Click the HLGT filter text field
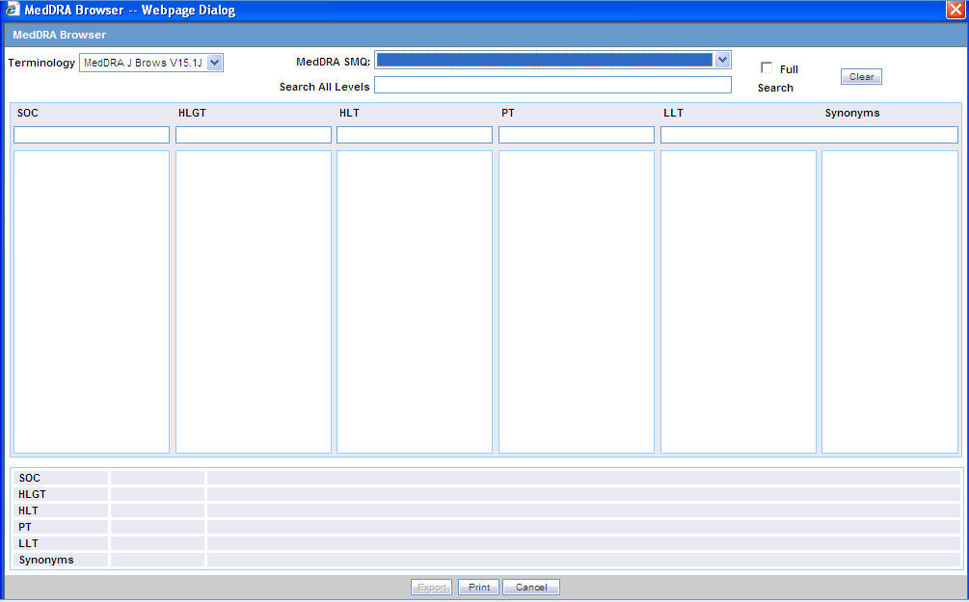 (x=254, y=135)
